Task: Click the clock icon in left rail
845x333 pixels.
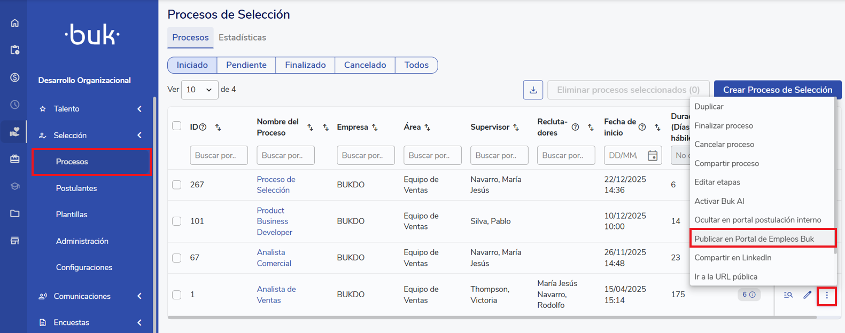Action: (x=15, y=105)
